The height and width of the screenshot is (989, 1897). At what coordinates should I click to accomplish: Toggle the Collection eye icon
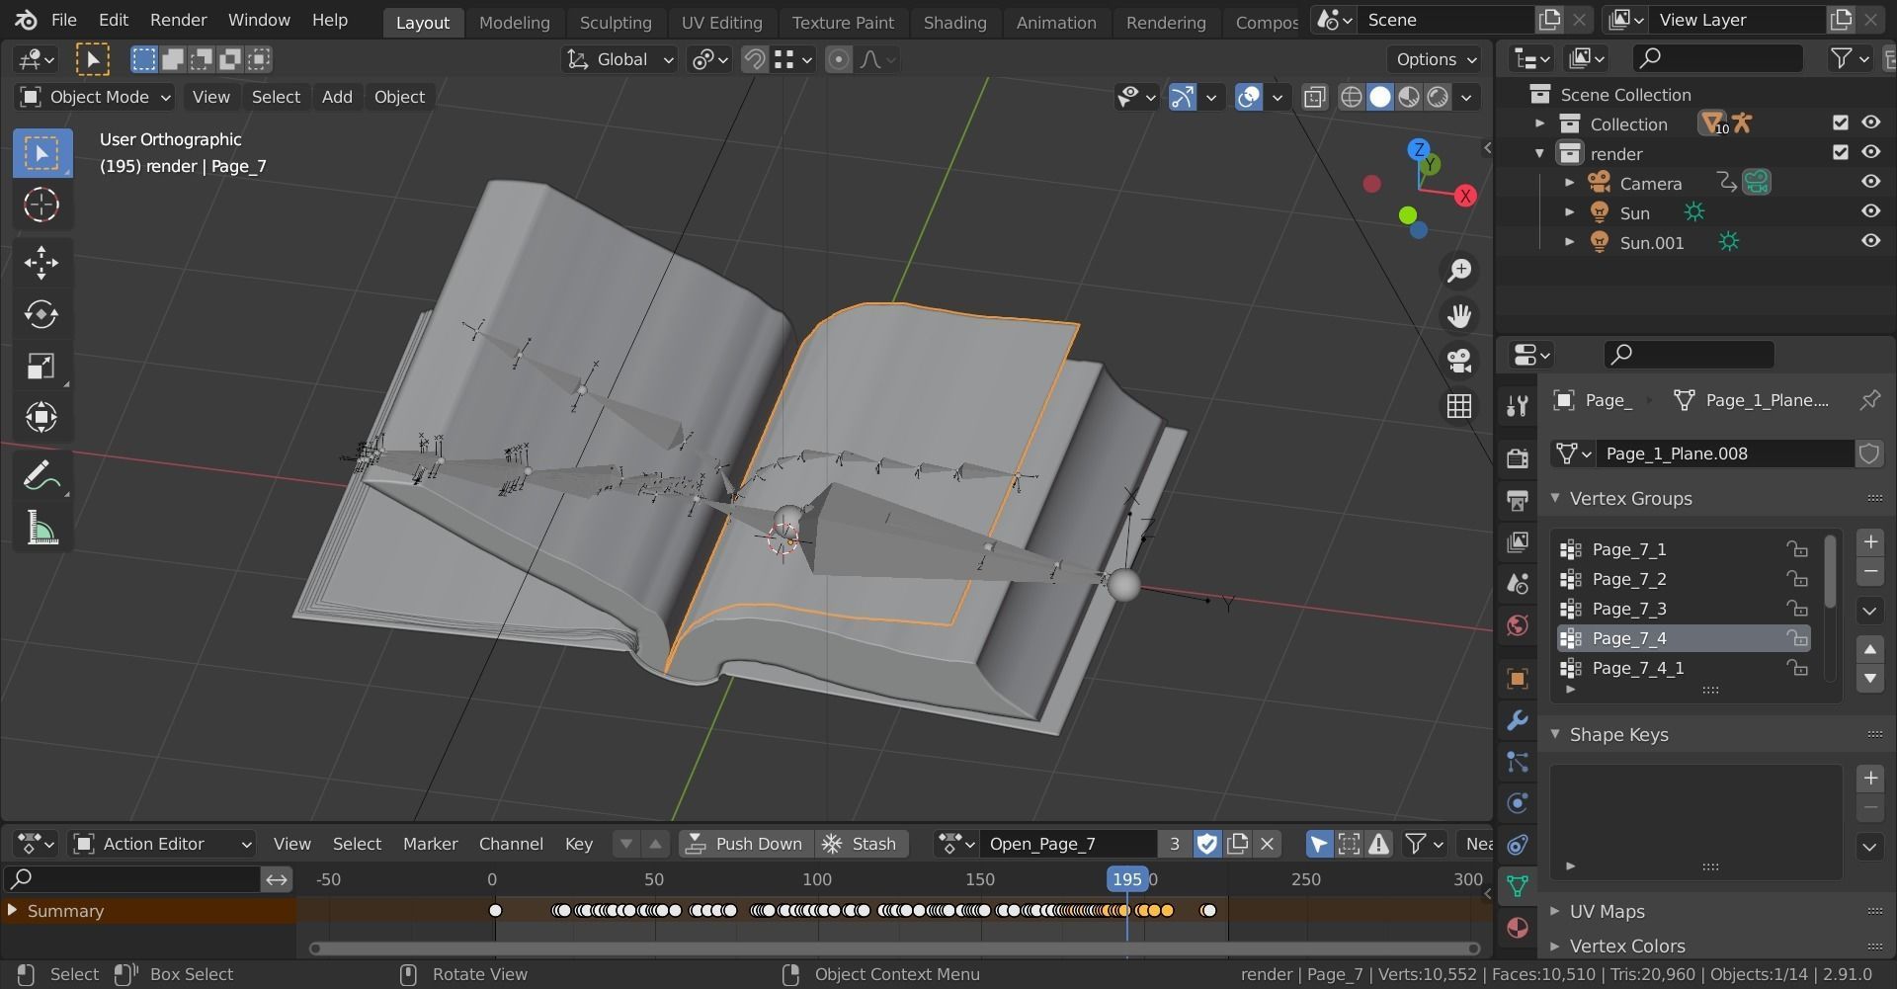pos(1871,123)
